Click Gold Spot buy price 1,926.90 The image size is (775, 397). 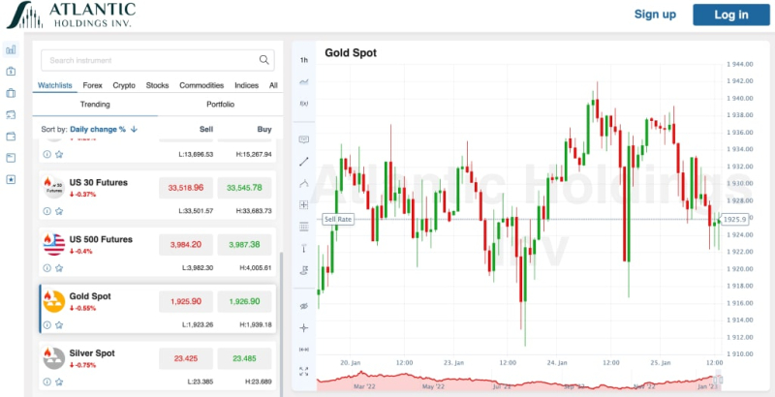(x=245, y=301)
